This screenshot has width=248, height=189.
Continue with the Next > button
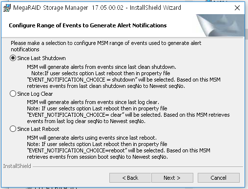tap(172, 178)
